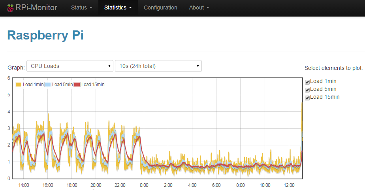Image resolution: width=365 pixels, height=190 pixels.
Task: Uncheck the Load 1min checkbox
Action: coord(307,82)
